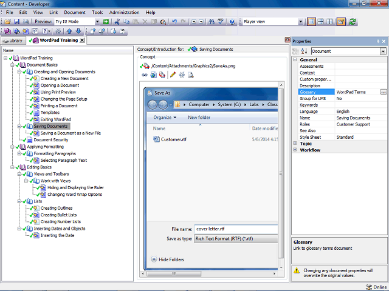Viewport: 389px width, 291px height.
Task: Toggle the horizontal split layout view
Action: (x=320, y=22)
